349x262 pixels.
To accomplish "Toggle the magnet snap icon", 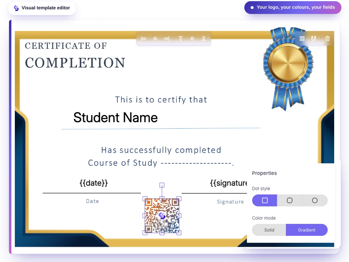I will click(x=314, y=38).
